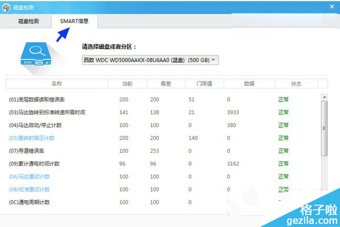Click the 状态 column header

(x=296, y=83)
